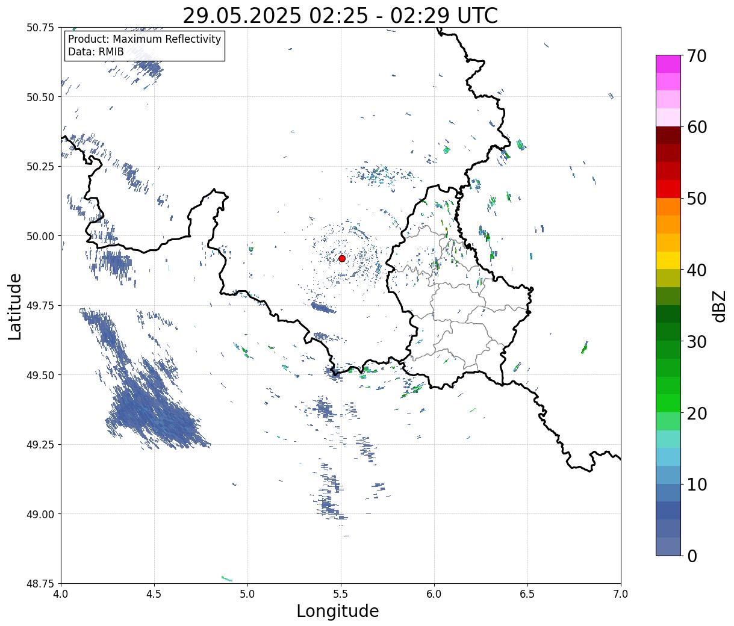Image resolution: width=734 pixels, height=626 pixels.
Task: Click the latitude tick label 50.50
Action: coord(40,97)
